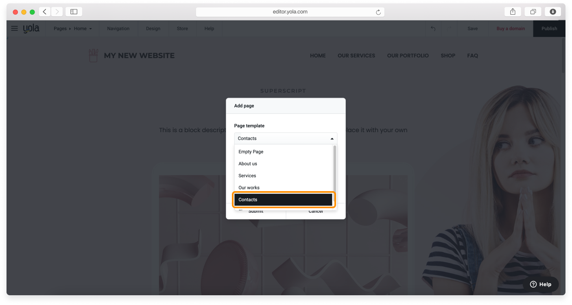Toggle the Safari sidebar icon
The width and height of the screenshot is (572, 305).
[74, 11]
